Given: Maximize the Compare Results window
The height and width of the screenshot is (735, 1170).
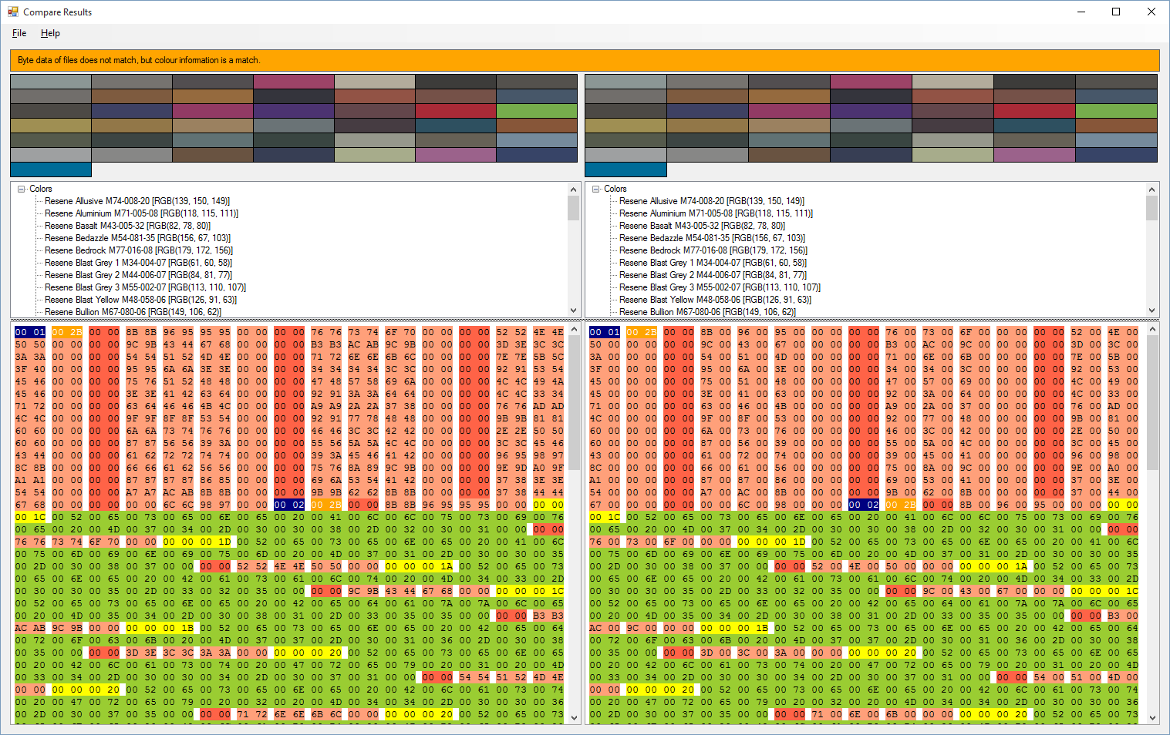Looking at the screenshot, I should 1115,12.
